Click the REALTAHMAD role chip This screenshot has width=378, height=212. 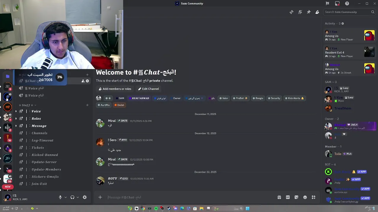click(x=139, y=98)
